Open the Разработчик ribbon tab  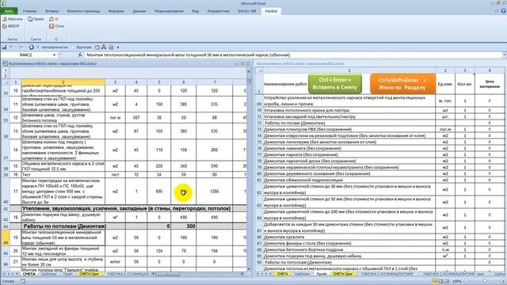tap(219, 11)
